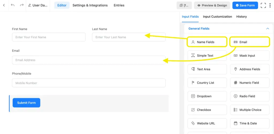
Task: Add an Email field element
Action: [x=250, y=42]
